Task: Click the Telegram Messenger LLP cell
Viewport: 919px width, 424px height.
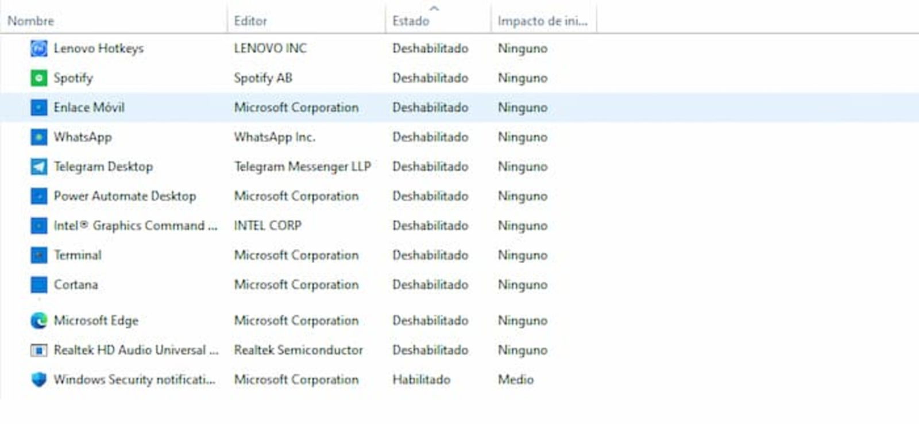Action: coord(302,167)
